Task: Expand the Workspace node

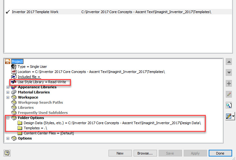Action: 8,97
